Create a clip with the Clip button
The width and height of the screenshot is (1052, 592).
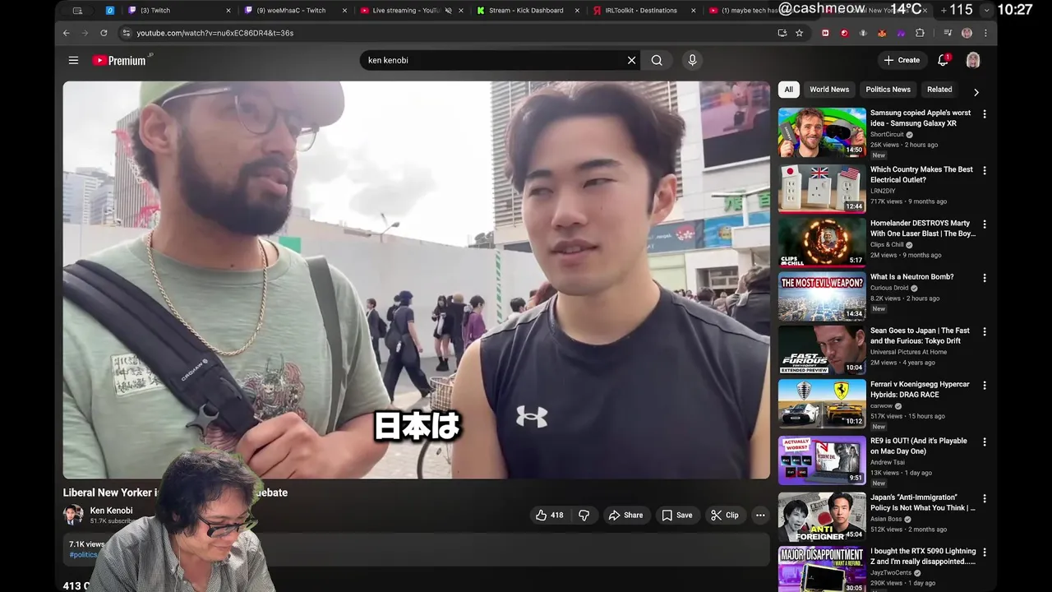coord(725,516)
